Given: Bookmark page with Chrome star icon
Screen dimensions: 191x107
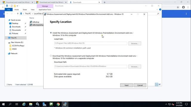Looking at the screenshot, I should (178, 7).
